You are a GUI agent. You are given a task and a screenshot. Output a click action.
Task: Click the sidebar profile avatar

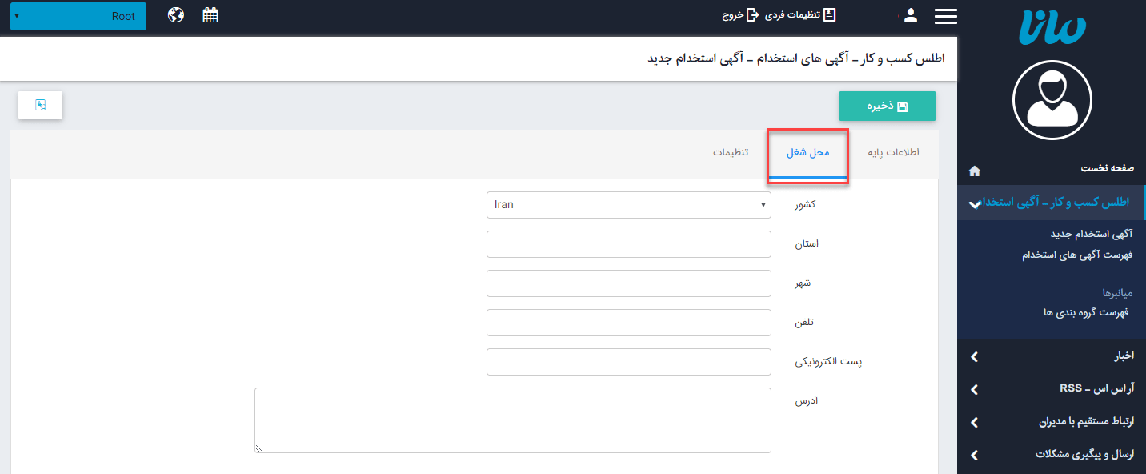coord(1052,100)
